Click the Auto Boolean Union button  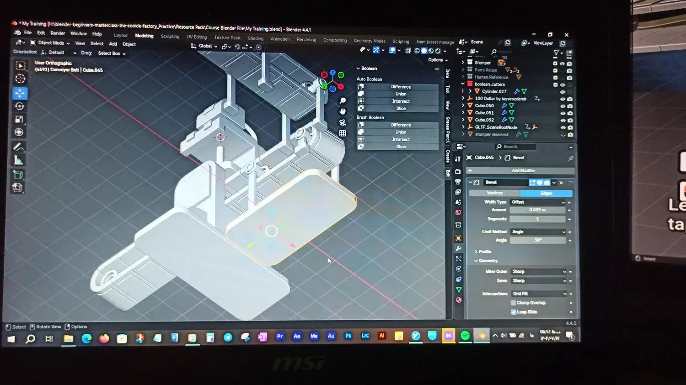(x=401, y=94)
